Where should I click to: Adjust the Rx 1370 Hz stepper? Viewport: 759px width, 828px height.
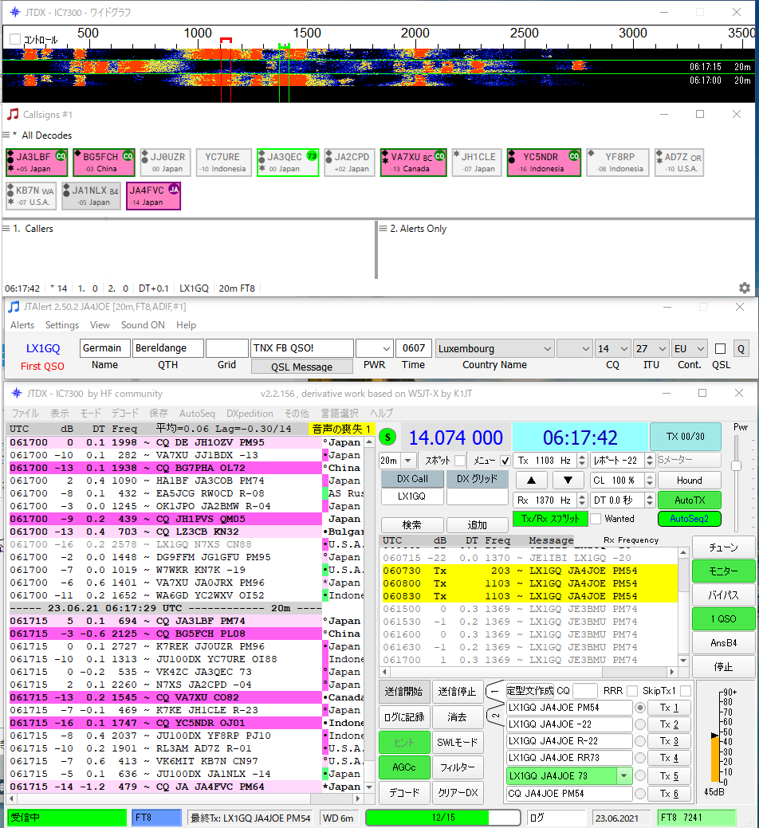[581, 500]
